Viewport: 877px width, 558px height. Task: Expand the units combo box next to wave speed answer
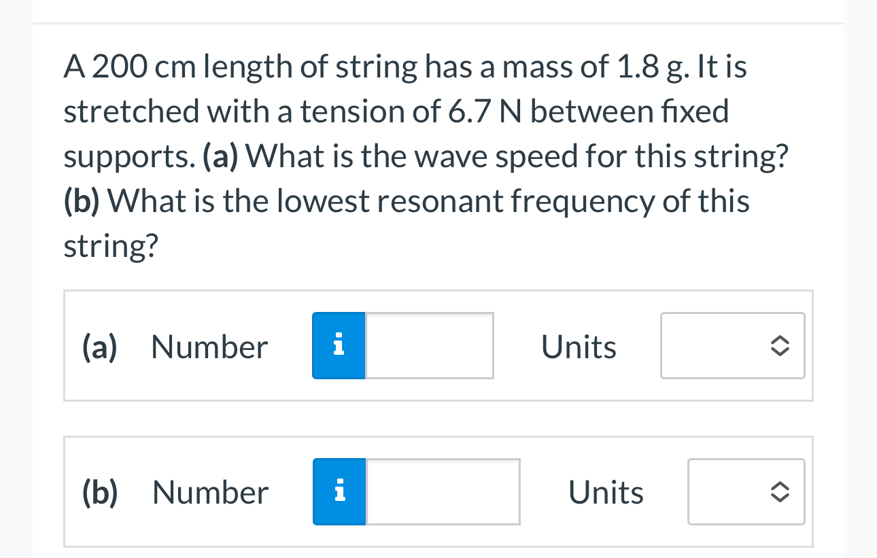point(732,346)
